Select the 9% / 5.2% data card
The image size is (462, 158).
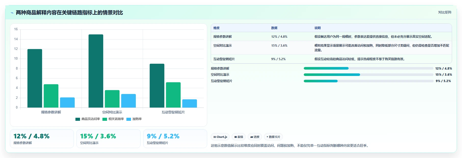[175, 139]
